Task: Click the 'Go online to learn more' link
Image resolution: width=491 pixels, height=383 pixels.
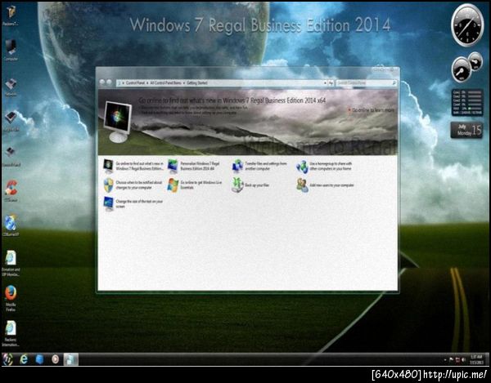Action: (373, 110)
